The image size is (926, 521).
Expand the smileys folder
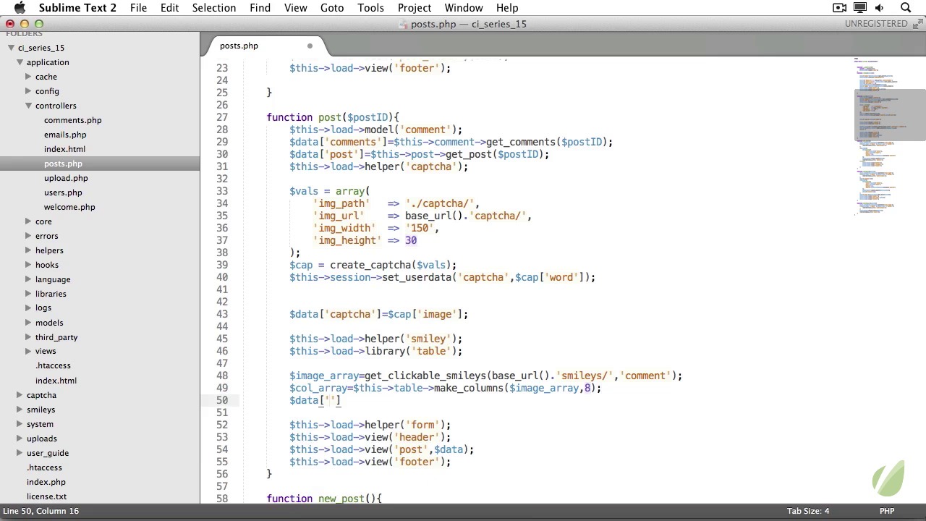(x=20, y=410)
